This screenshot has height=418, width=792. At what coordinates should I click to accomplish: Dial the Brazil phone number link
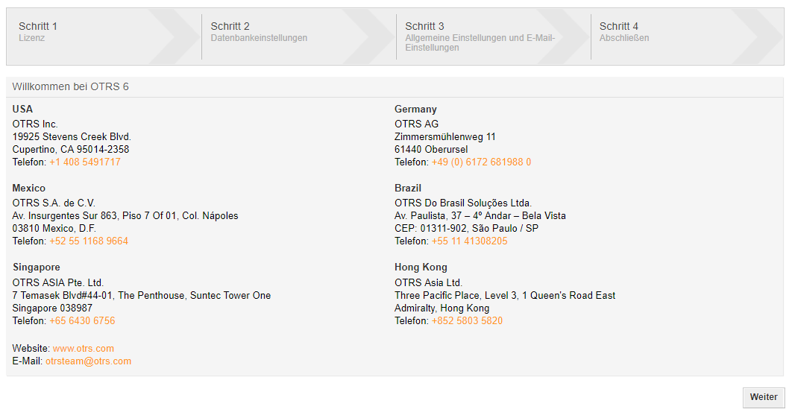469,241
